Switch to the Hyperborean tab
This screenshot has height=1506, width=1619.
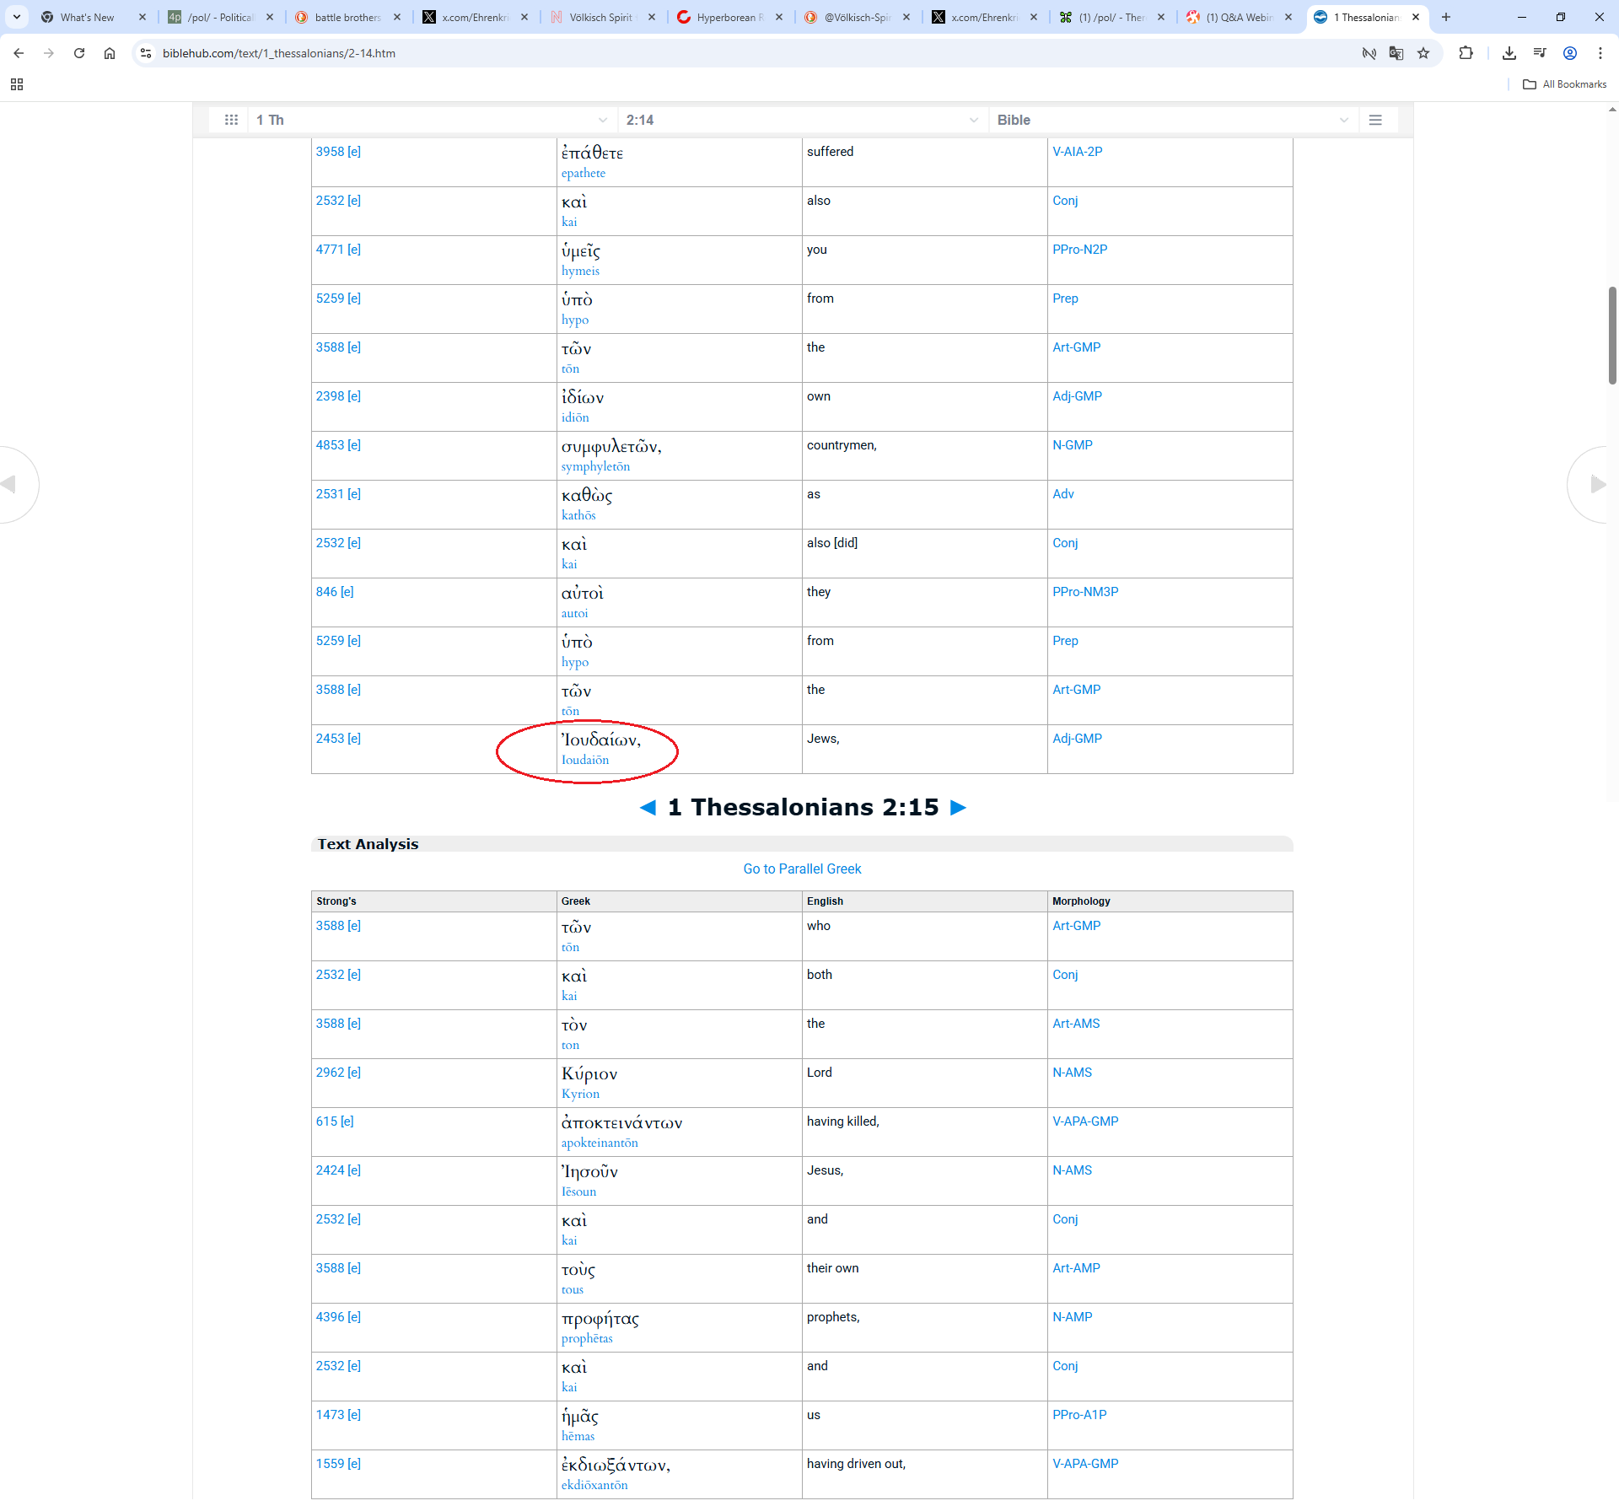pyautogui.click(x=729, y=17)
